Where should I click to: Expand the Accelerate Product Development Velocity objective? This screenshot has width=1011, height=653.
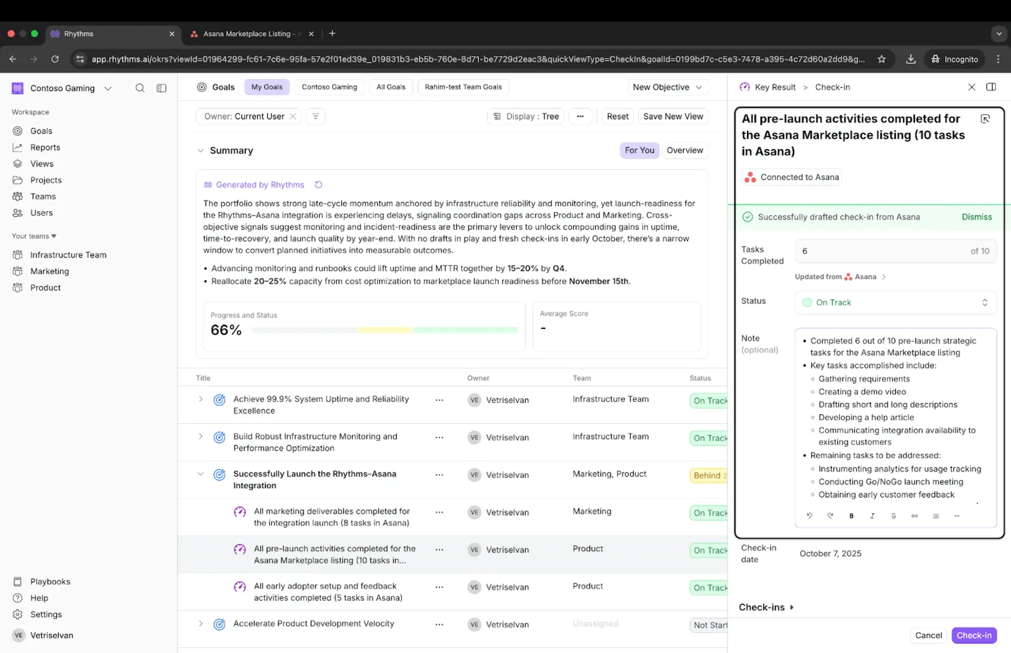(201, 624)
